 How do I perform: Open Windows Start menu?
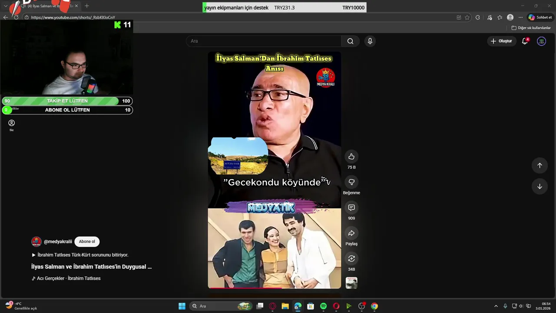(182, 306)
